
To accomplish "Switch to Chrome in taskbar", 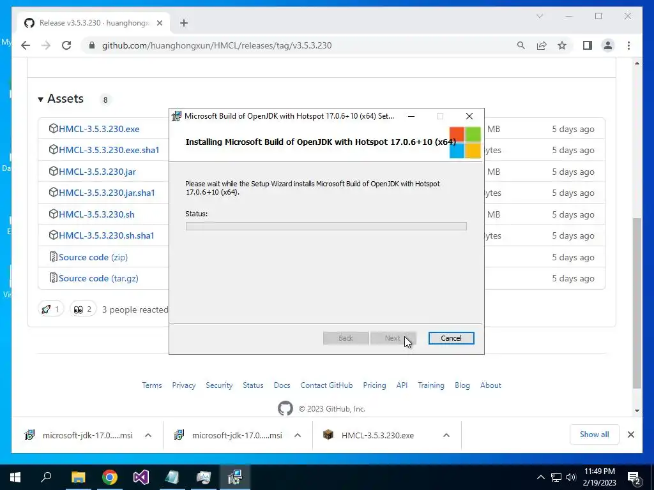I will [x=110, y=477].
